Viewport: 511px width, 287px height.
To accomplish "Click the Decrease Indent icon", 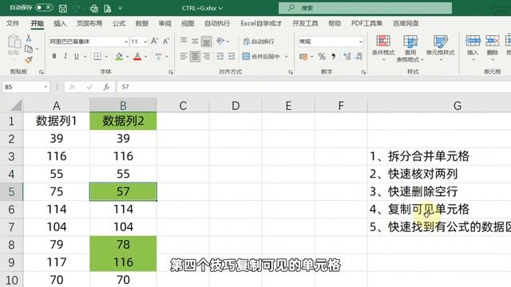I will [220, 57].
